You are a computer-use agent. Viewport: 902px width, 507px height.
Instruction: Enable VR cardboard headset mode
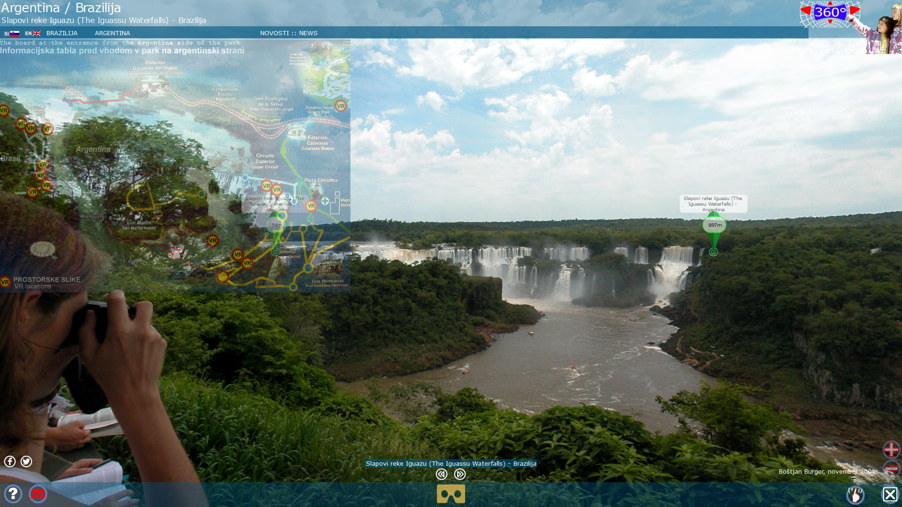click(x=451, y=494)
